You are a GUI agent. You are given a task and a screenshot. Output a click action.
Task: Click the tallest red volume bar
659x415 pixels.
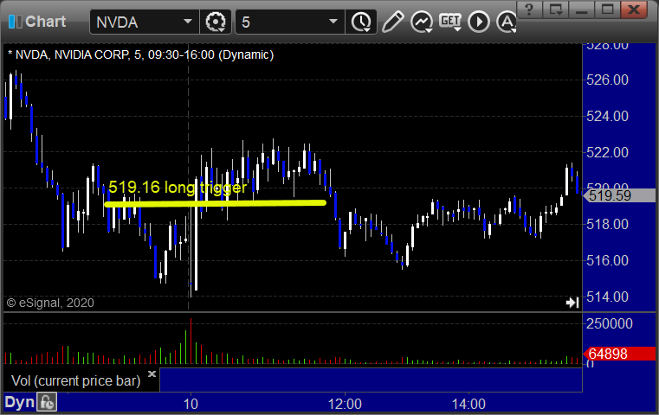191,341
